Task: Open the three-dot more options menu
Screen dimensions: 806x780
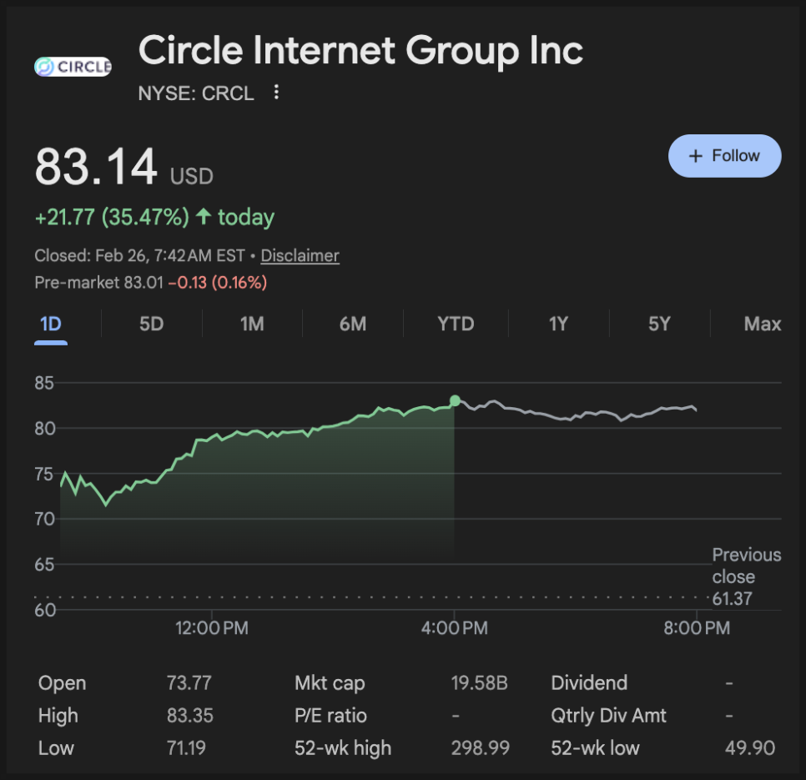Action: click(x=277, y=93)
